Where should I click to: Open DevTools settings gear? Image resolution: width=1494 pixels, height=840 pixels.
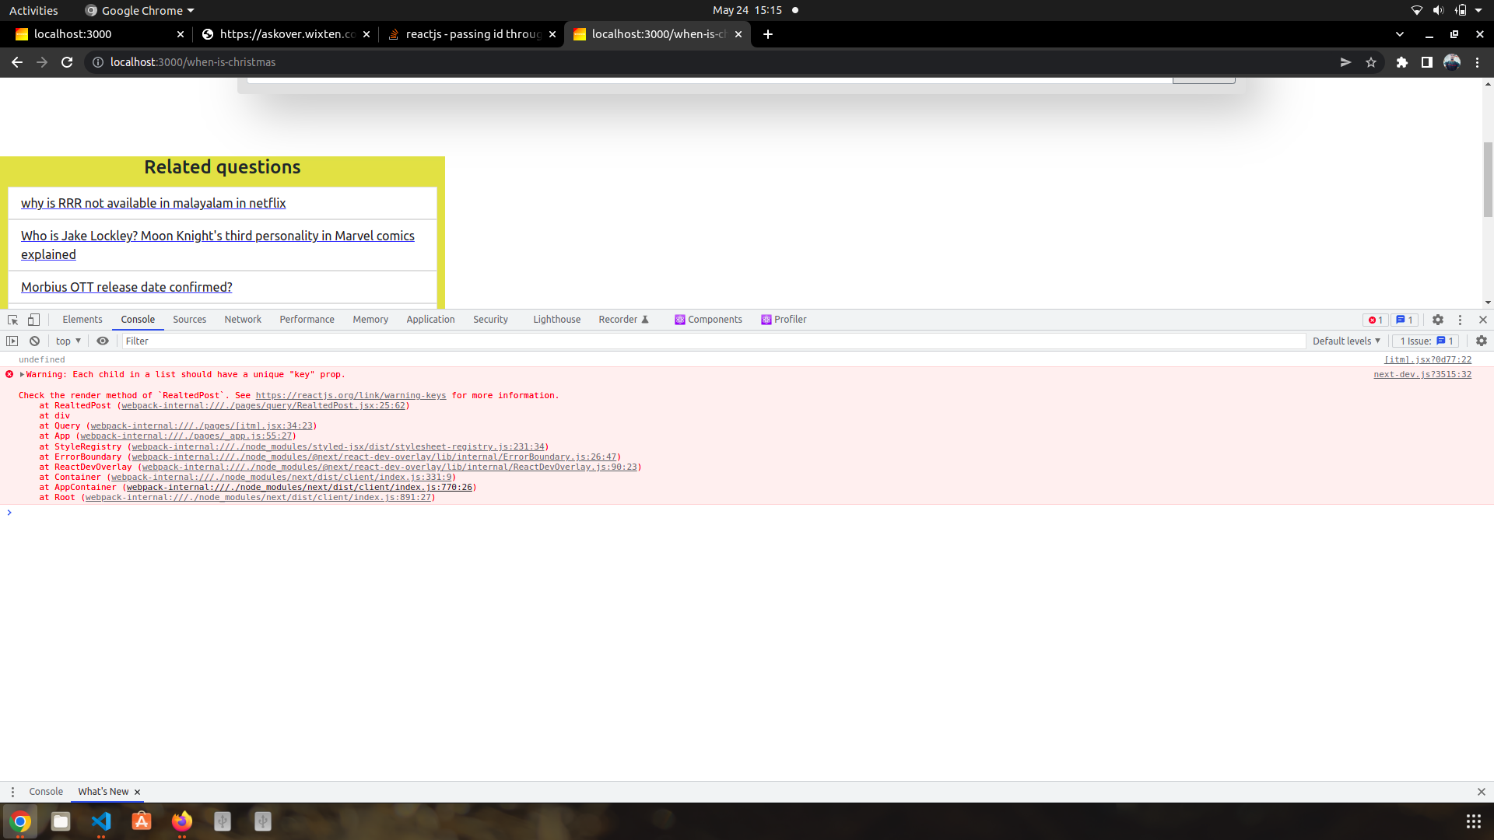(x=1438, y=320)
